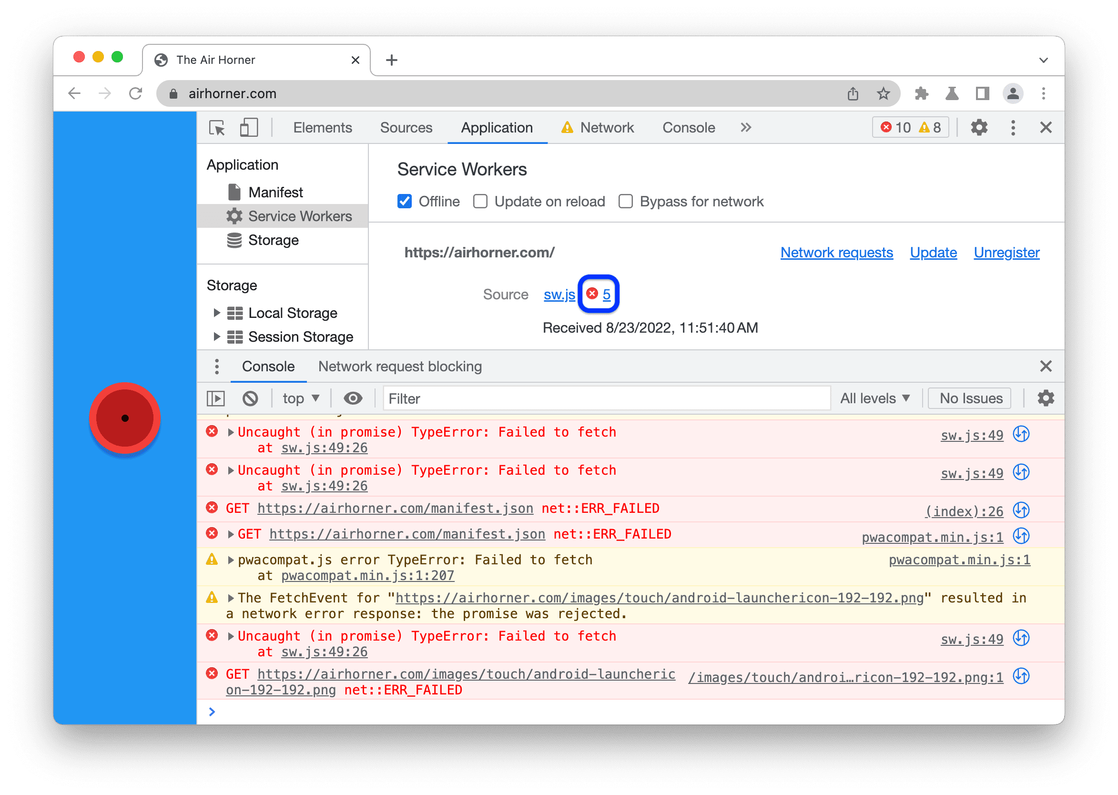
Task: Click the Execute script playback icon
Action: point(215,399)
